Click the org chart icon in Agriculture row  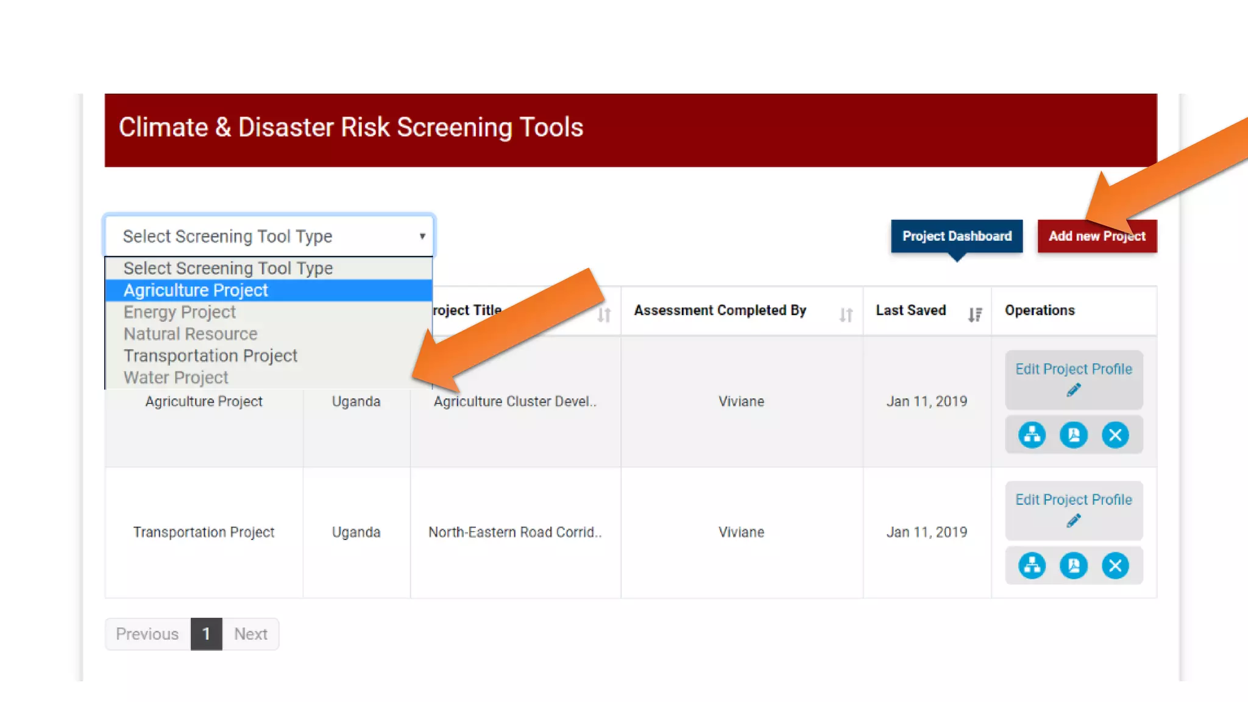click(x=1032, y=435)
